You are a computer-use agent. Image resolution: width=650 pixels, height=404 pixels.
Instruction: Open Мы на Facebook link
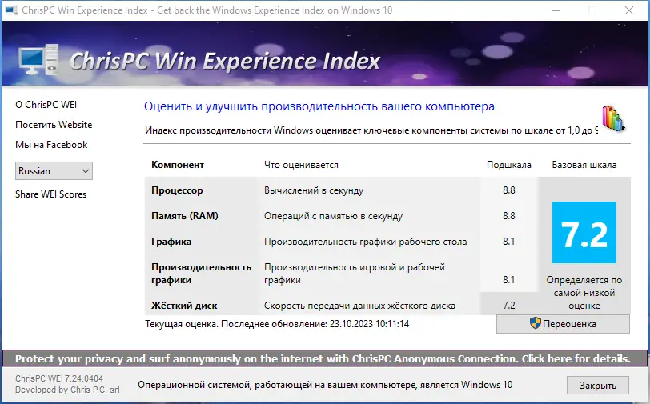pos(51,145)
